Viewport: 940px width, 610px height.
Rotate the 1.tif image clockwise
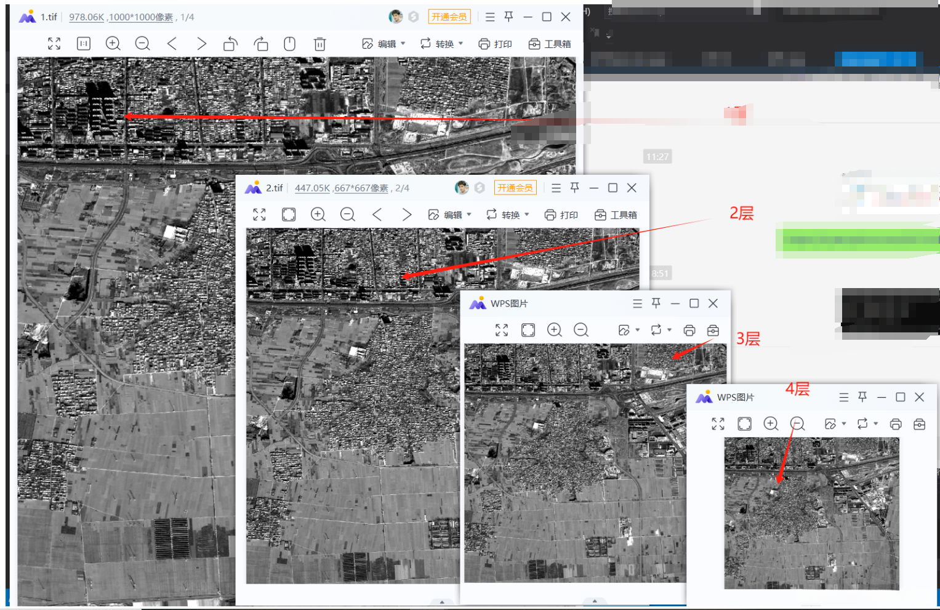(x=260, y=44)
